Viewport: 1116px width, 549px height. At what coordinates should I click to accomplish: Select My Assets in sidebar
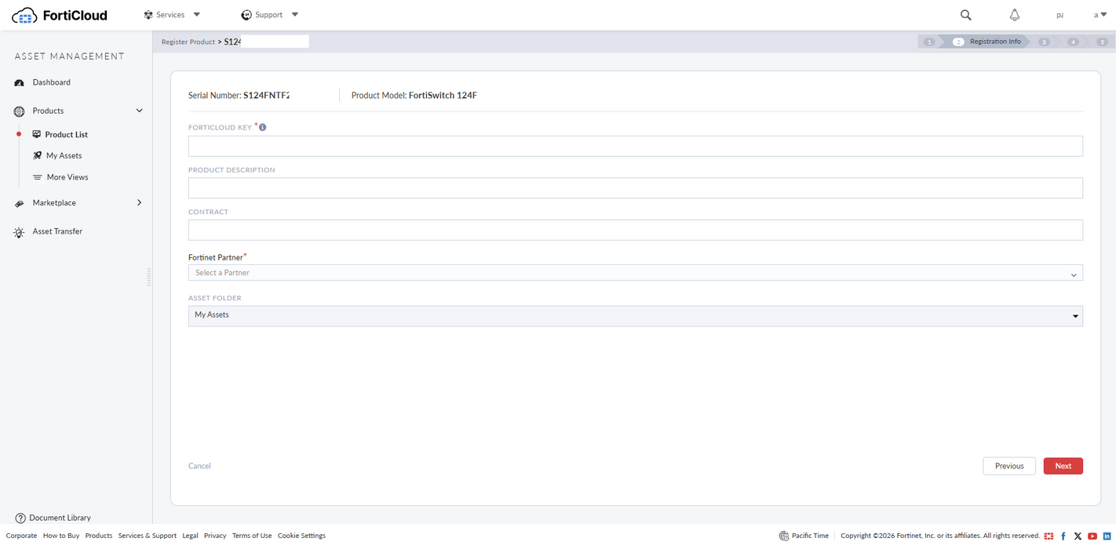coord(64,155)
